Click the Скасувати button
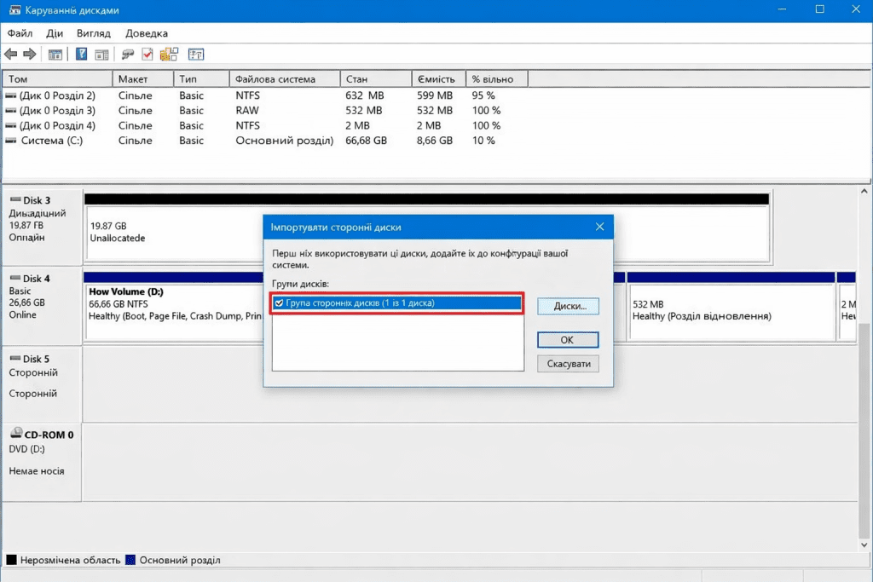 point(568,364)
